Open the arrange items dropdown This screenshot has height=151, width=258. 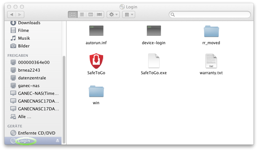(129, 15)
